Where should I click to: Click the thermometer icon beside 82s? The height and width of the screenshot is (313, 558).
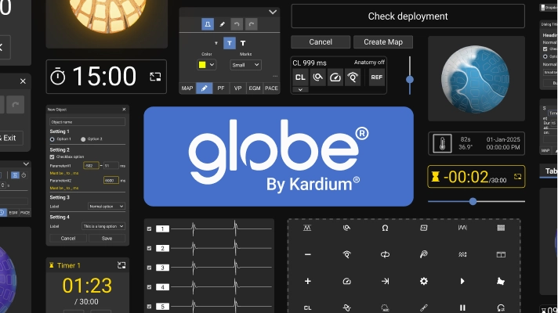[442, 143]
